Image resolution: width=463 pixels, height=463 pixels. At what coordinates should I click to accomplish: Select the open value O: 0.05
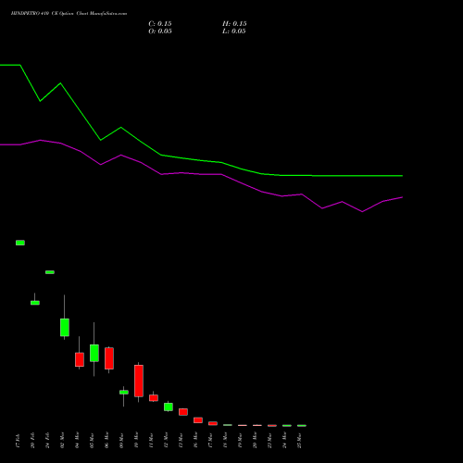pyautogui.click(x=160, y=31)
